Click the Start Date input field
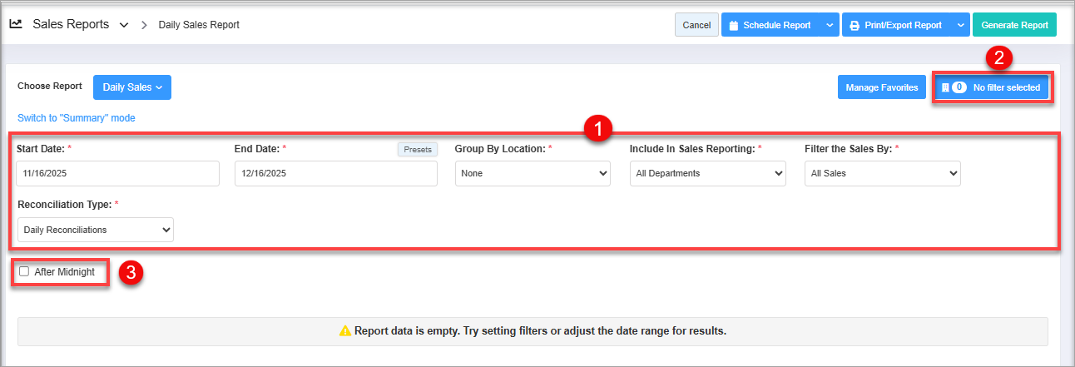1075x367 pixels. (x=117, y=173)
